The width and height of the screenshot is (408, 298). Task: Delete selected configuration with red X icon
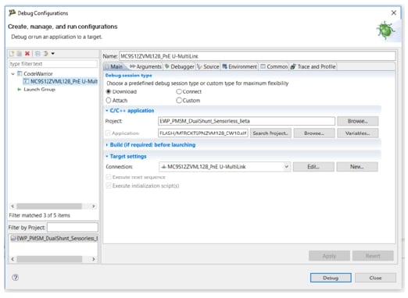27,54
